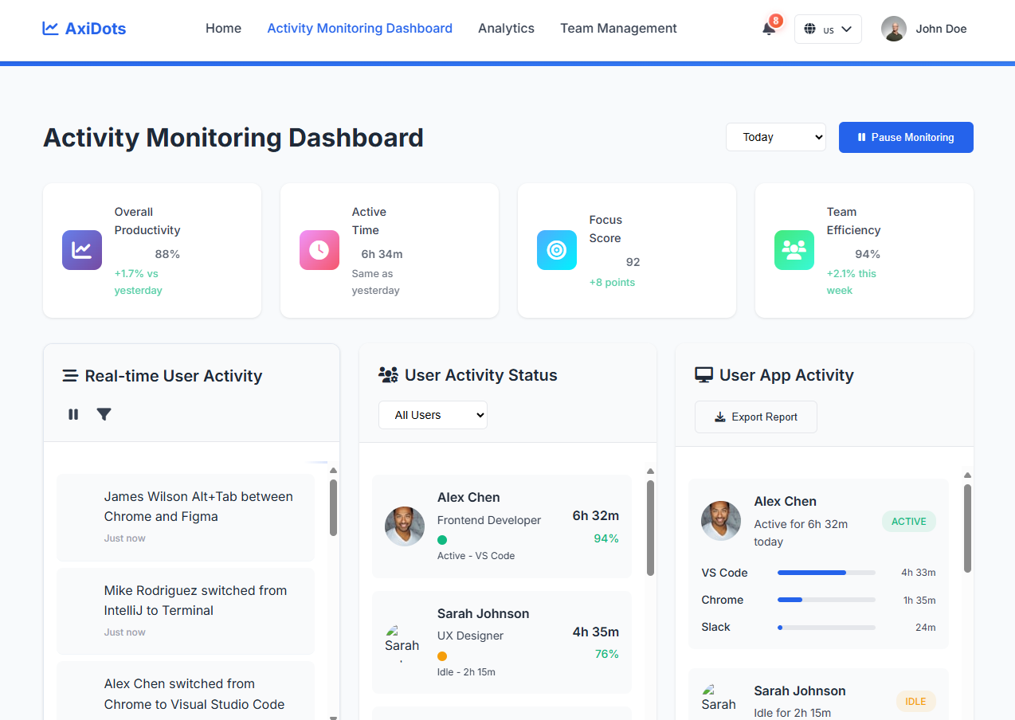Open notifications via the bell icon
Viewport: 1015px width, 720px height.
click(766, 29)
